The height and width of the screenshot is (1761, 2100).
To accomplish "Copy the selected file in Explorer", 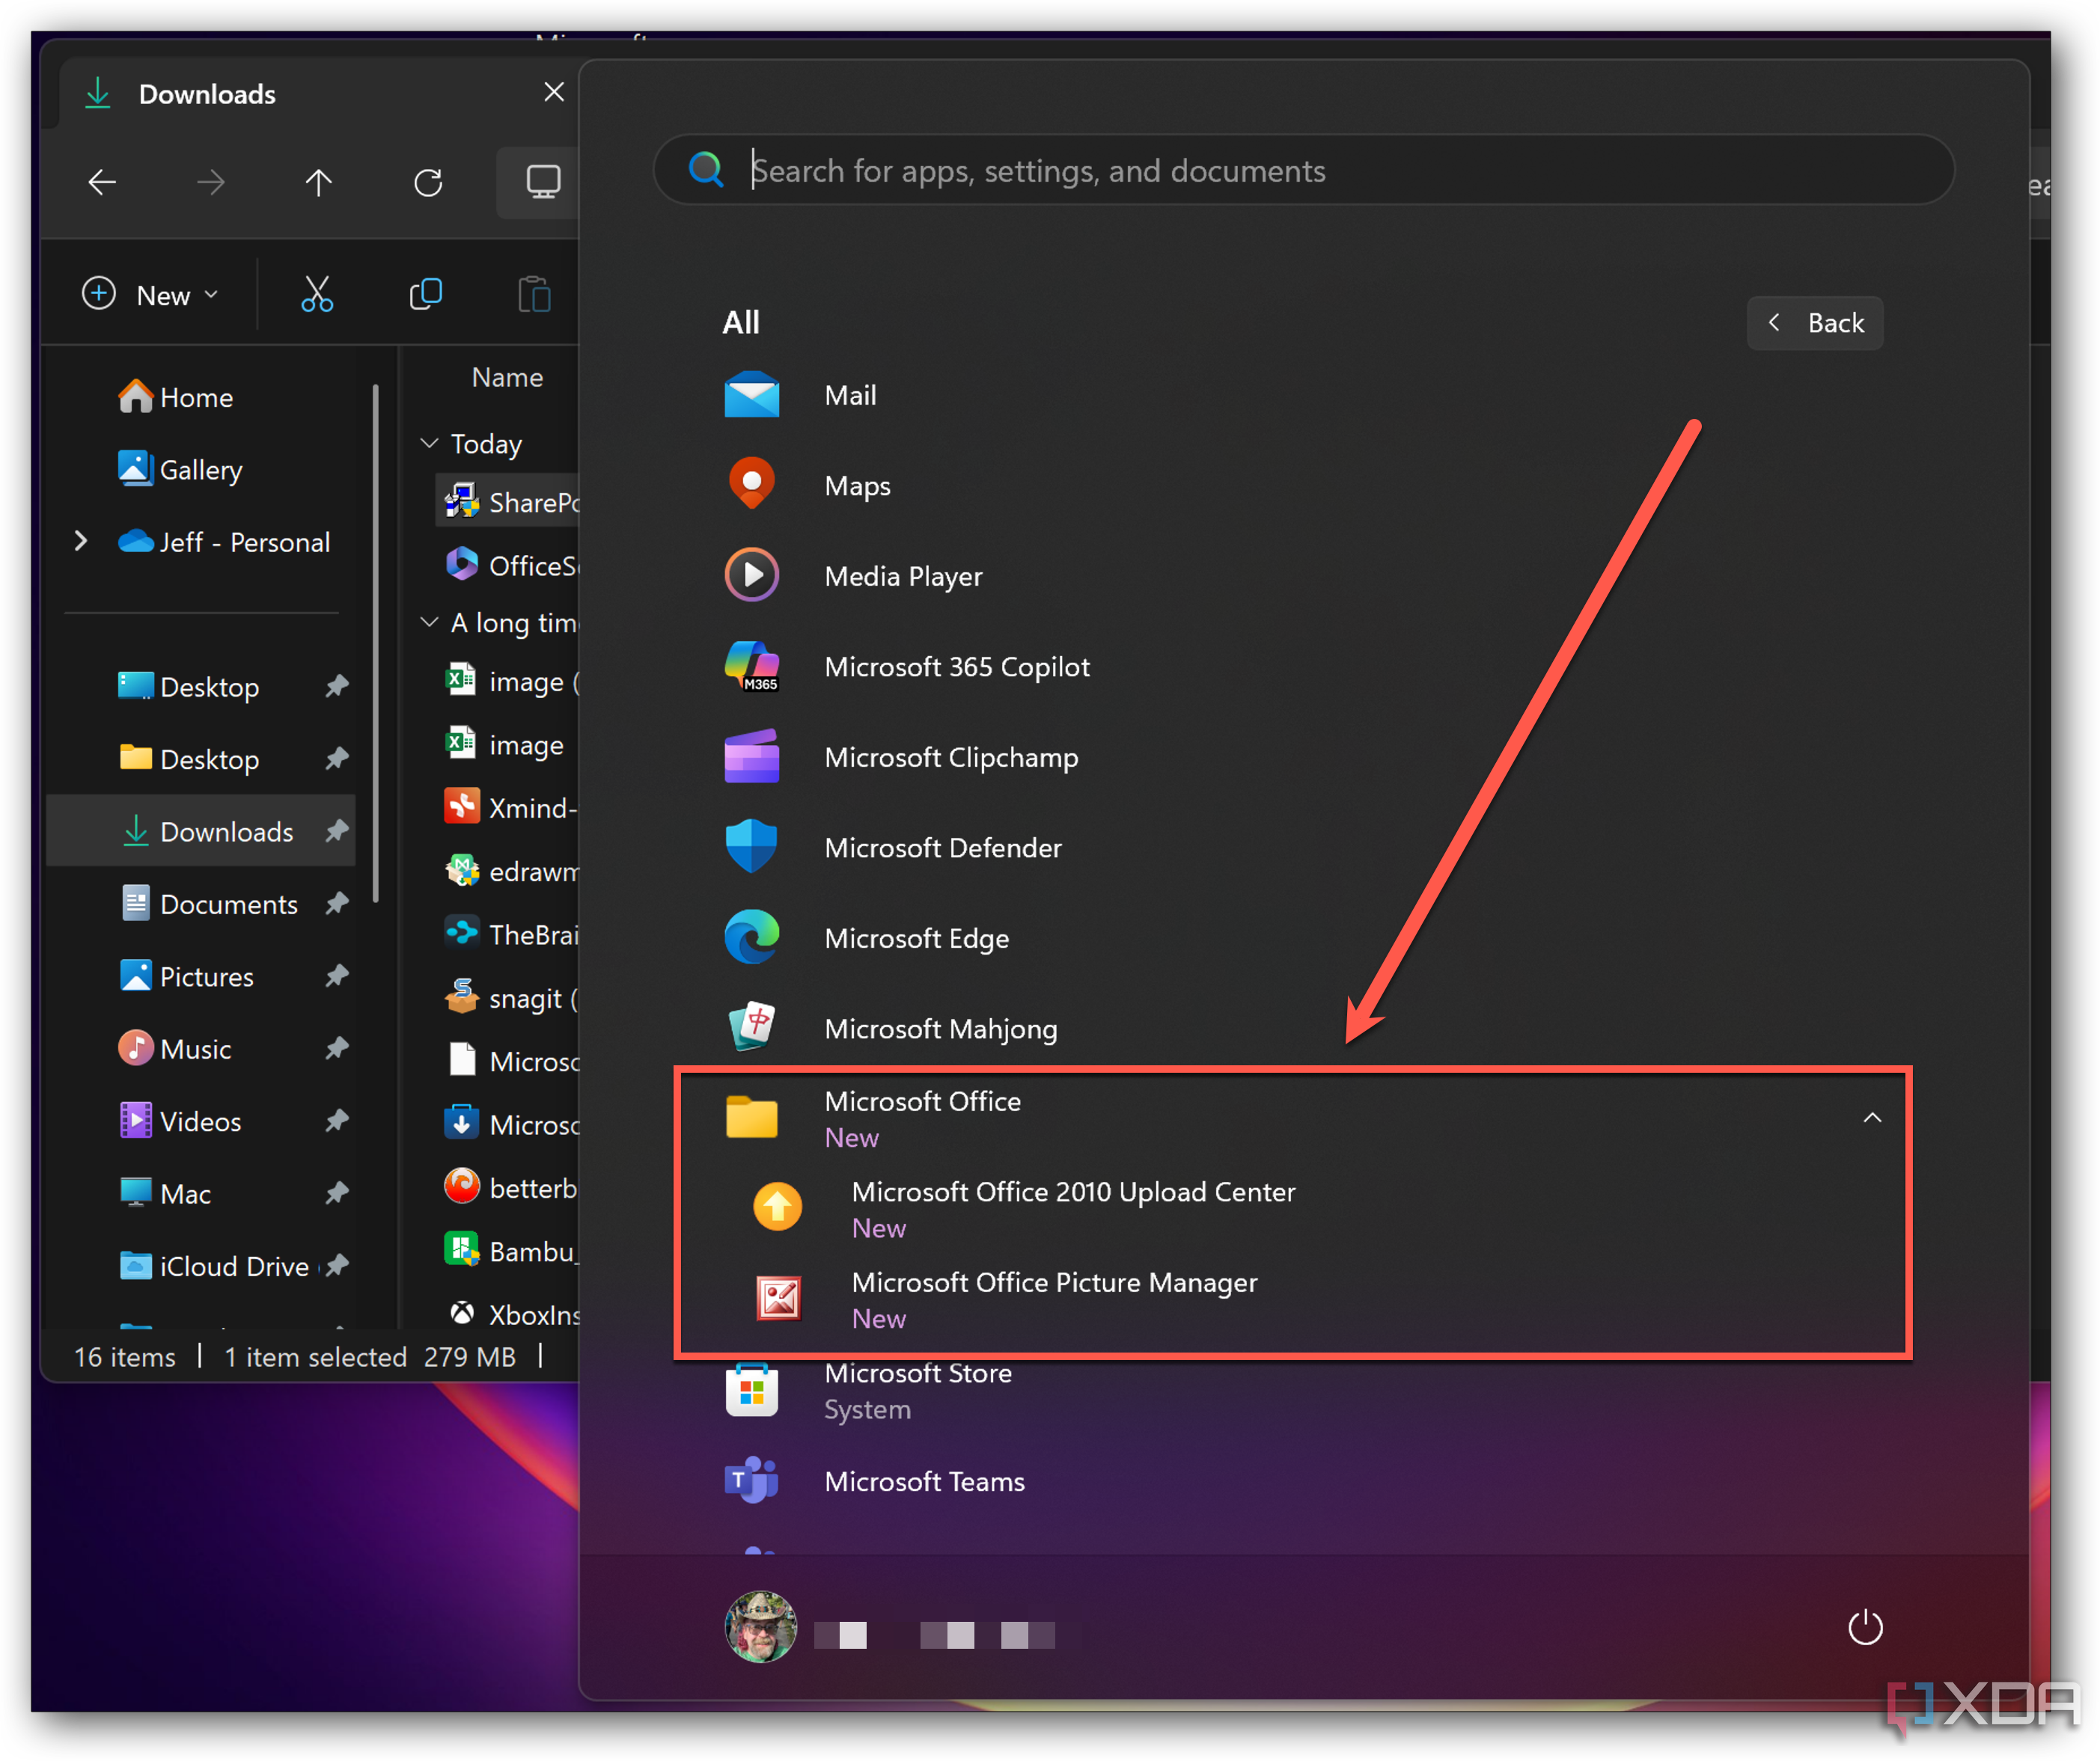I will point(426,295).
